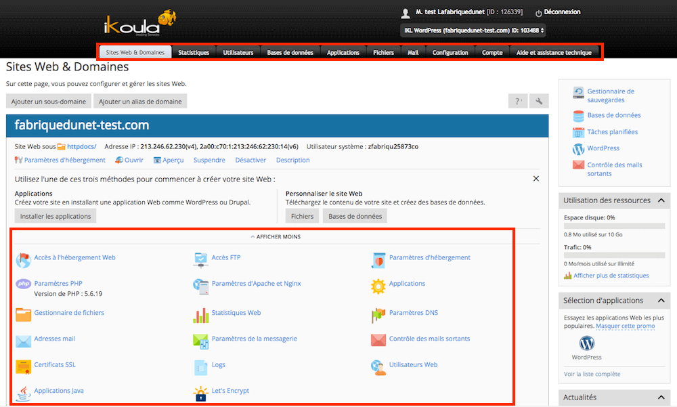Click the Accès FTP icon

tap(201, 258)
